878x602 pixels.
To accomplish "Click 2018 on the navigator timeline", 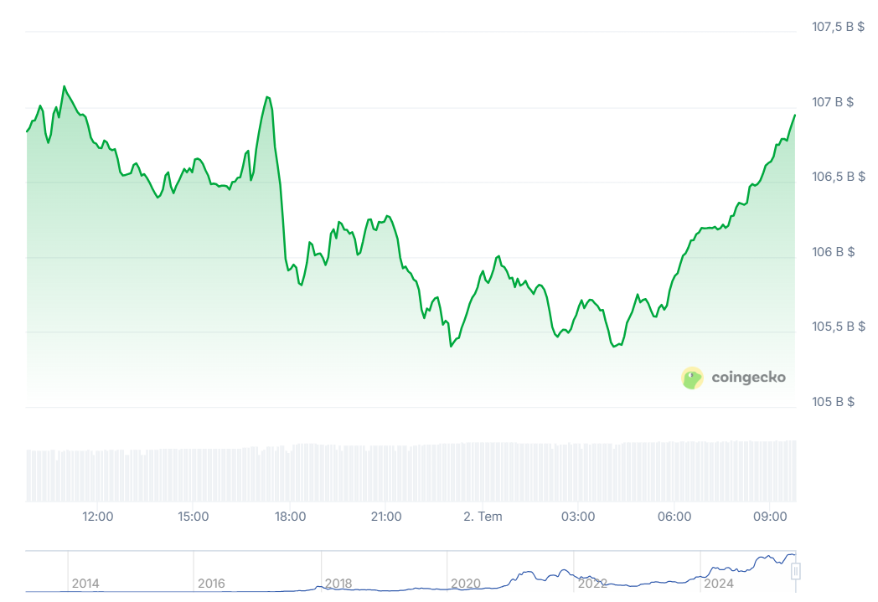I will click(338, 584).
